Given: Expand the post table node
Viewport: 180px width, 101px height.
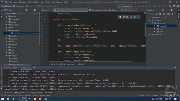Looking at the screenshot, I should (155, 29).
